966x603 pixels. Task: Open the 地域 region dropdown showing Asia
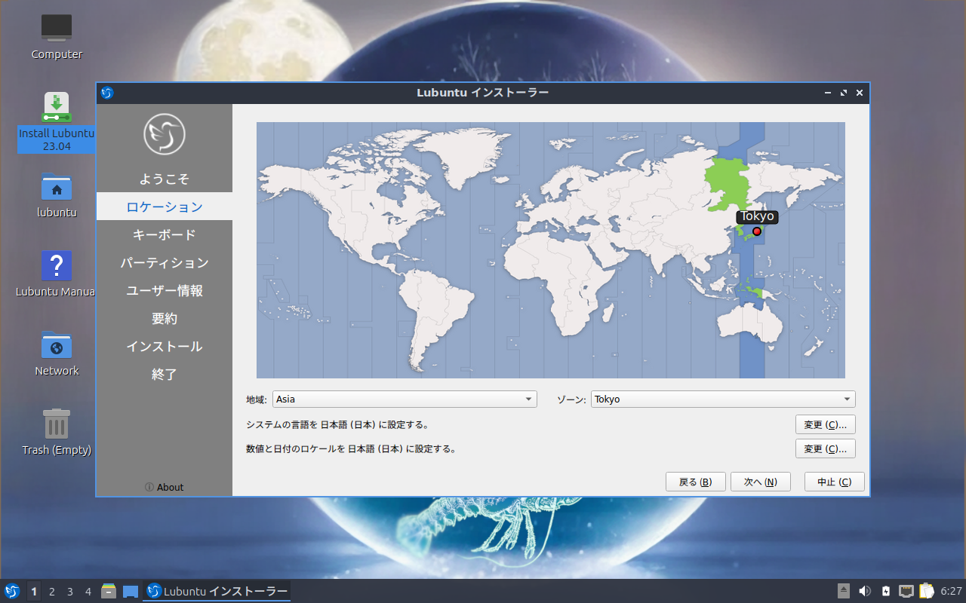(x=405, y=399)
